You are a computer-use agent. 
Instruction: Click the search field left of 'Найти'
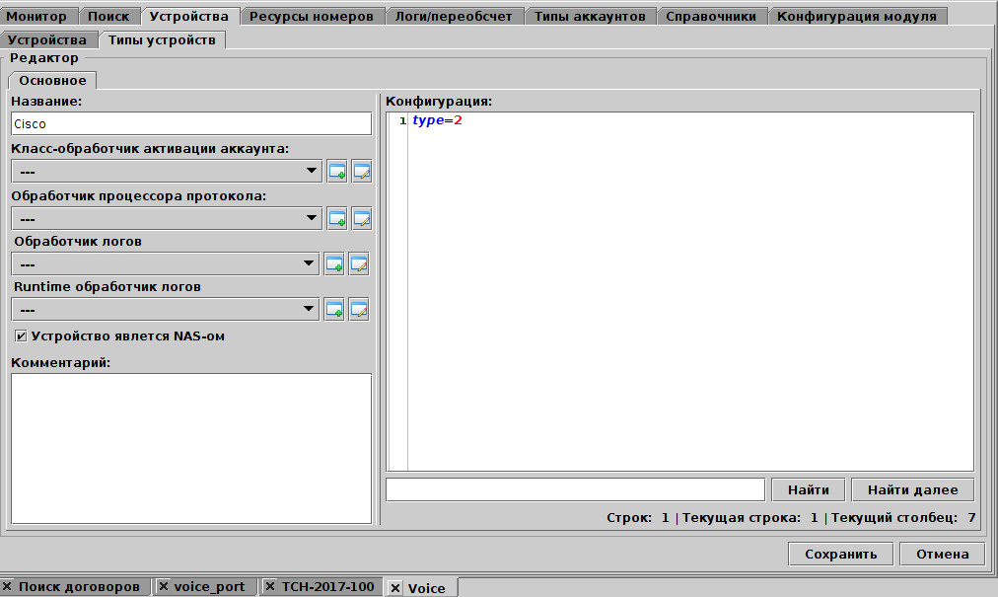575,489
